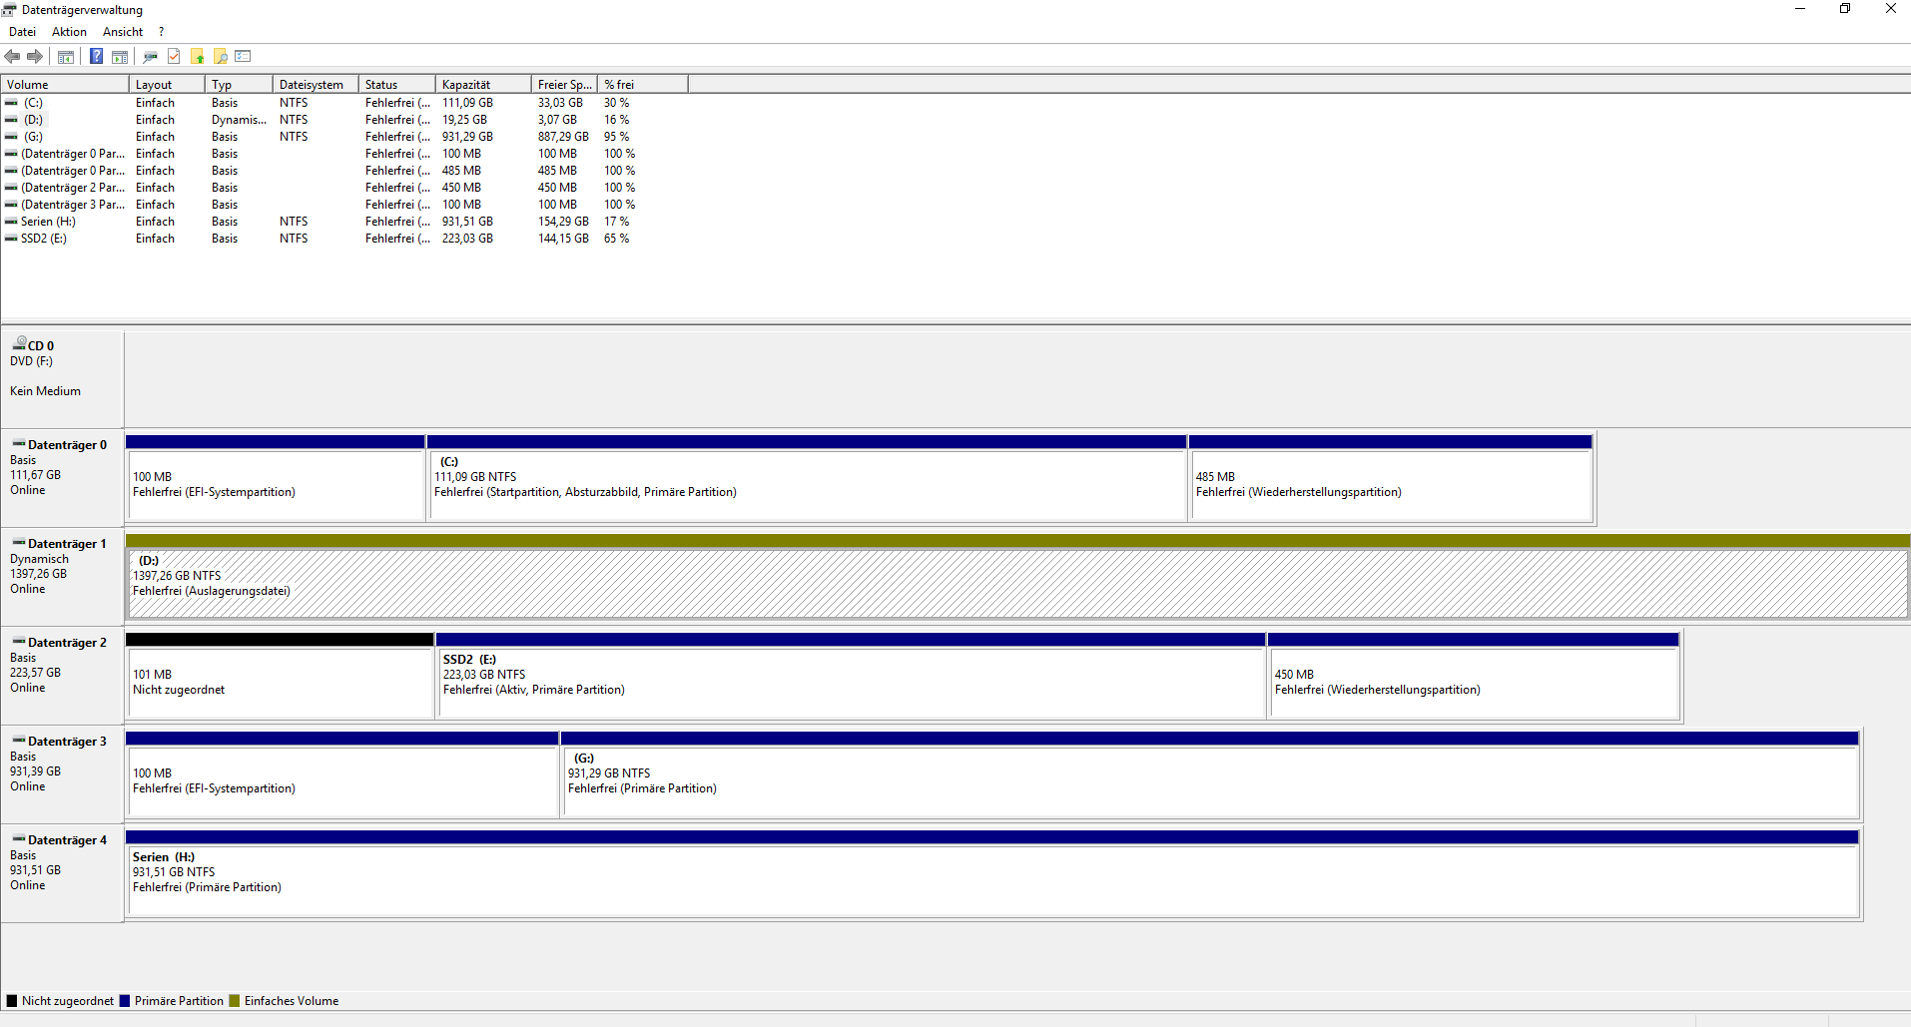Select the SSD2 (E:) 223,03 GB partition block
The image size is (1911, 1027).
[x=852, y=675]
